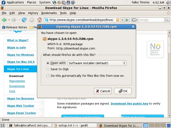
Task: Click the OK button
Action: pyautogui.click(x=123, y=91)
